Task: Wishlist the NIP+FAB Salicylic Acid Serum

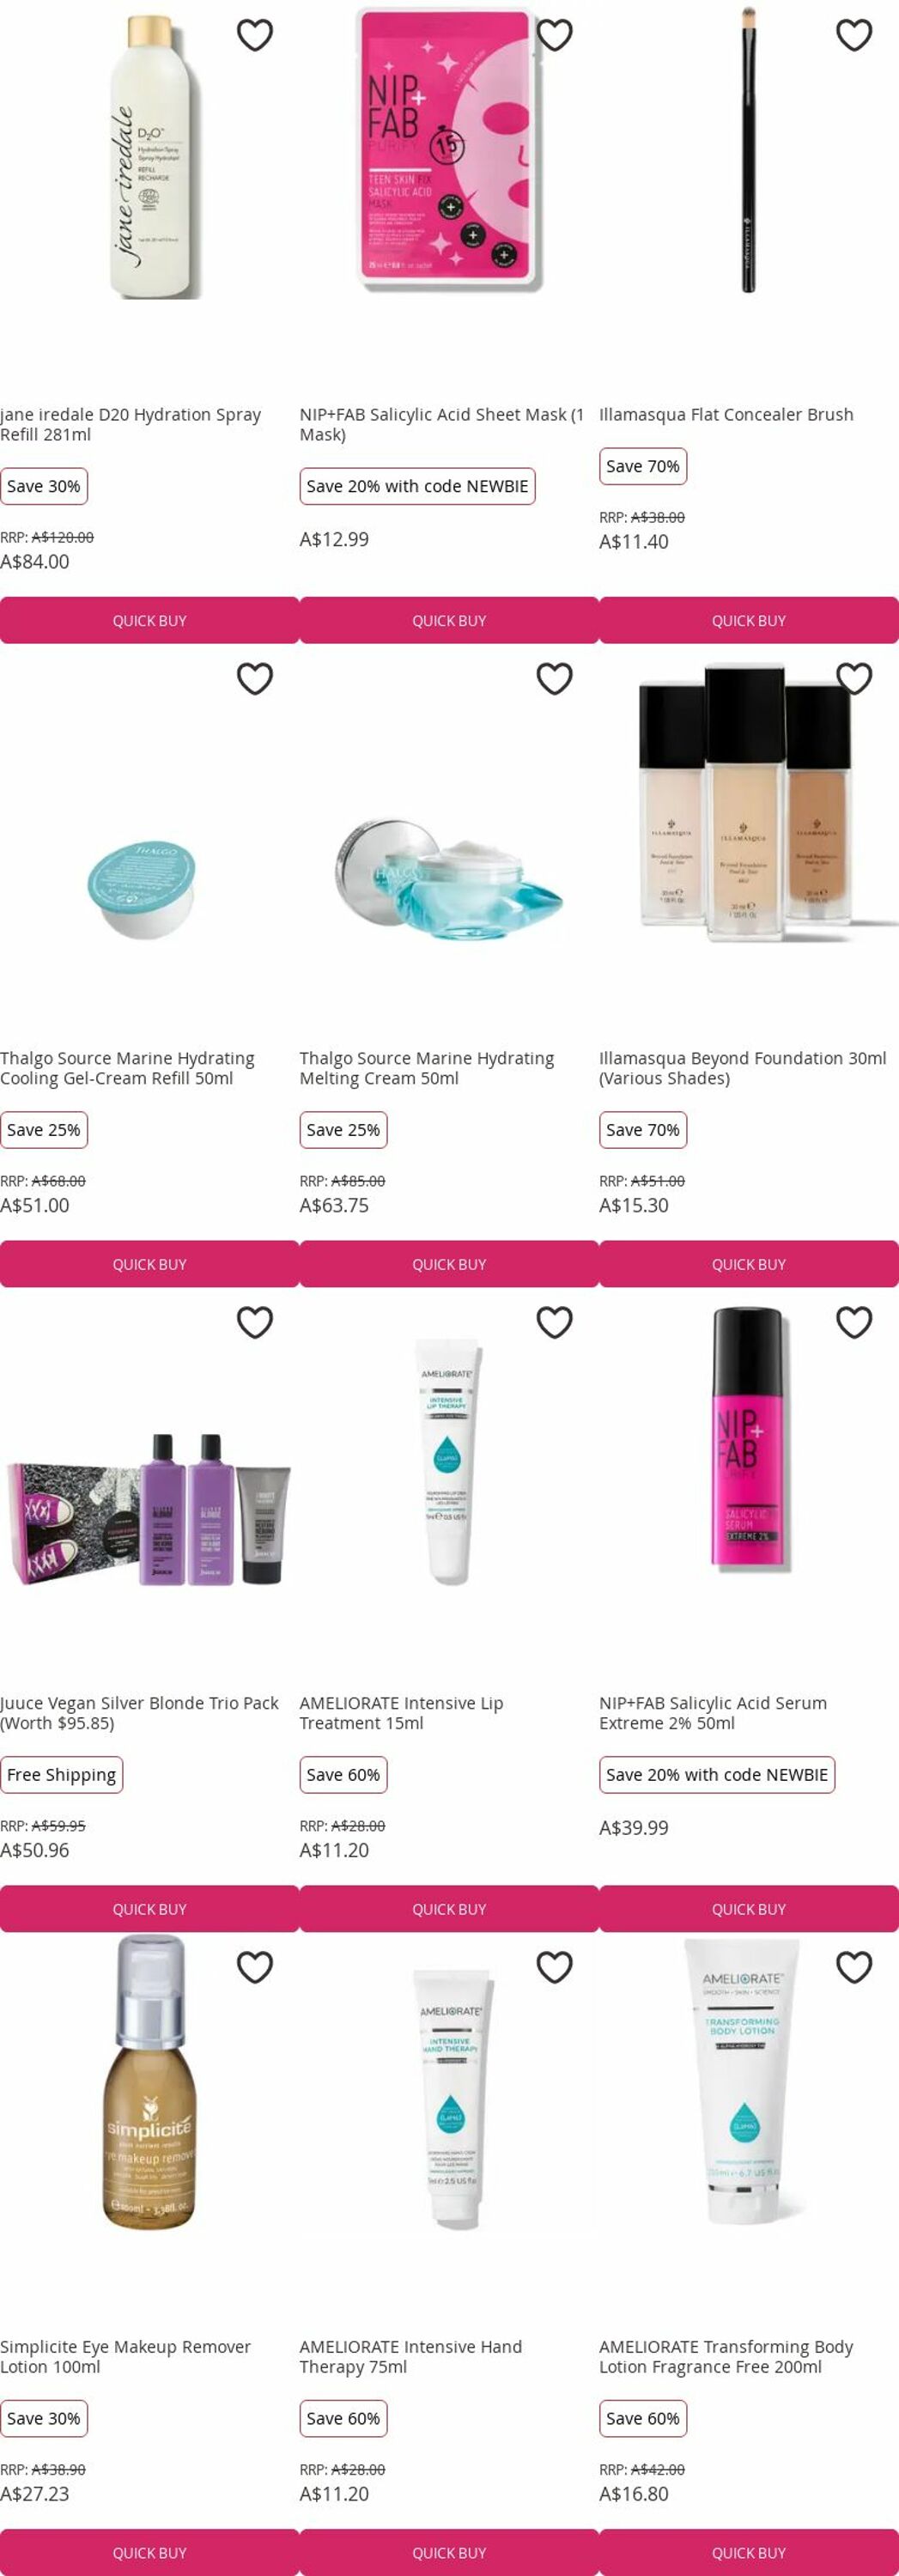Action: 854,1323
